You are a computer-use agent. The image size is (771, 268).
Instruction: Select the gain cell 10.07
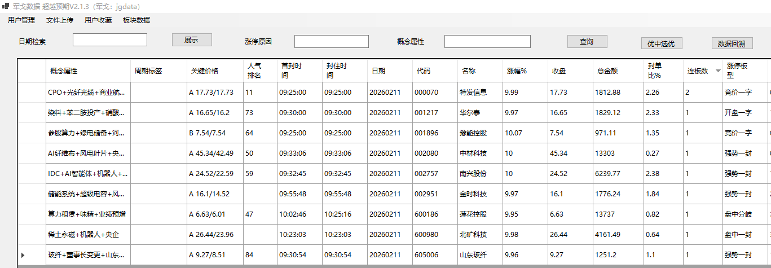pyautogui.click(x=525, y=133)
